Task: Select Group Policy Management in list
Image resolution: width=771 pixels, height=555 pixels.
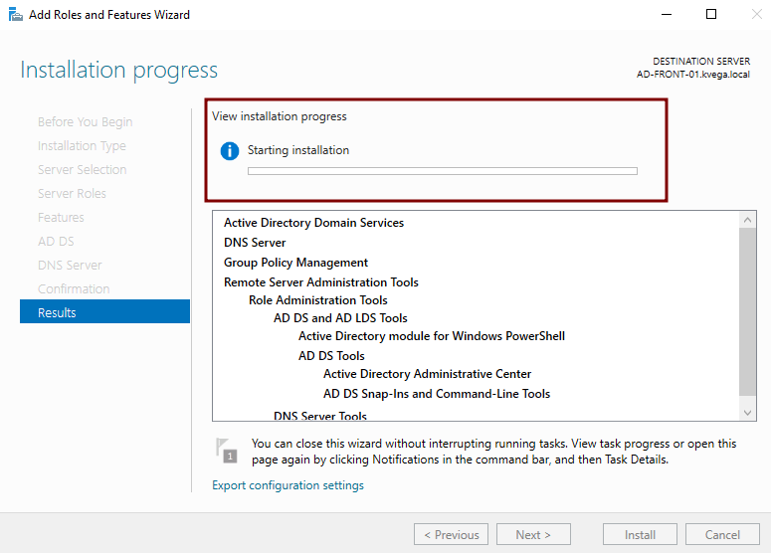Action: [x=295, y=263]
